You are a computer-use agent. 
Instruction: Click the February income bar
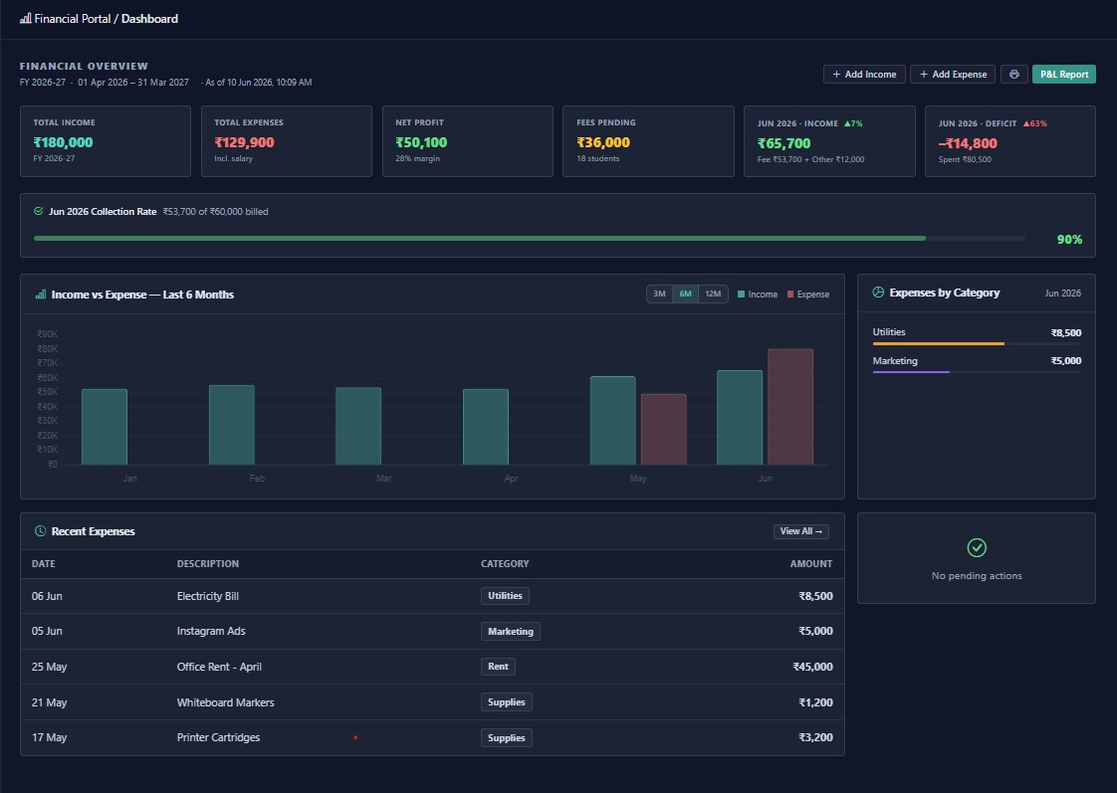click(232, 425)
